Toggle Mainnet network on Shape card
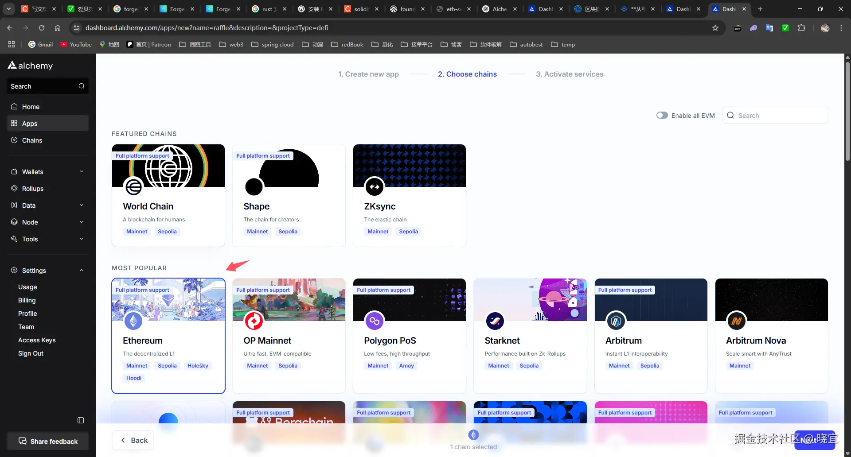 click(x=257, y=232)
